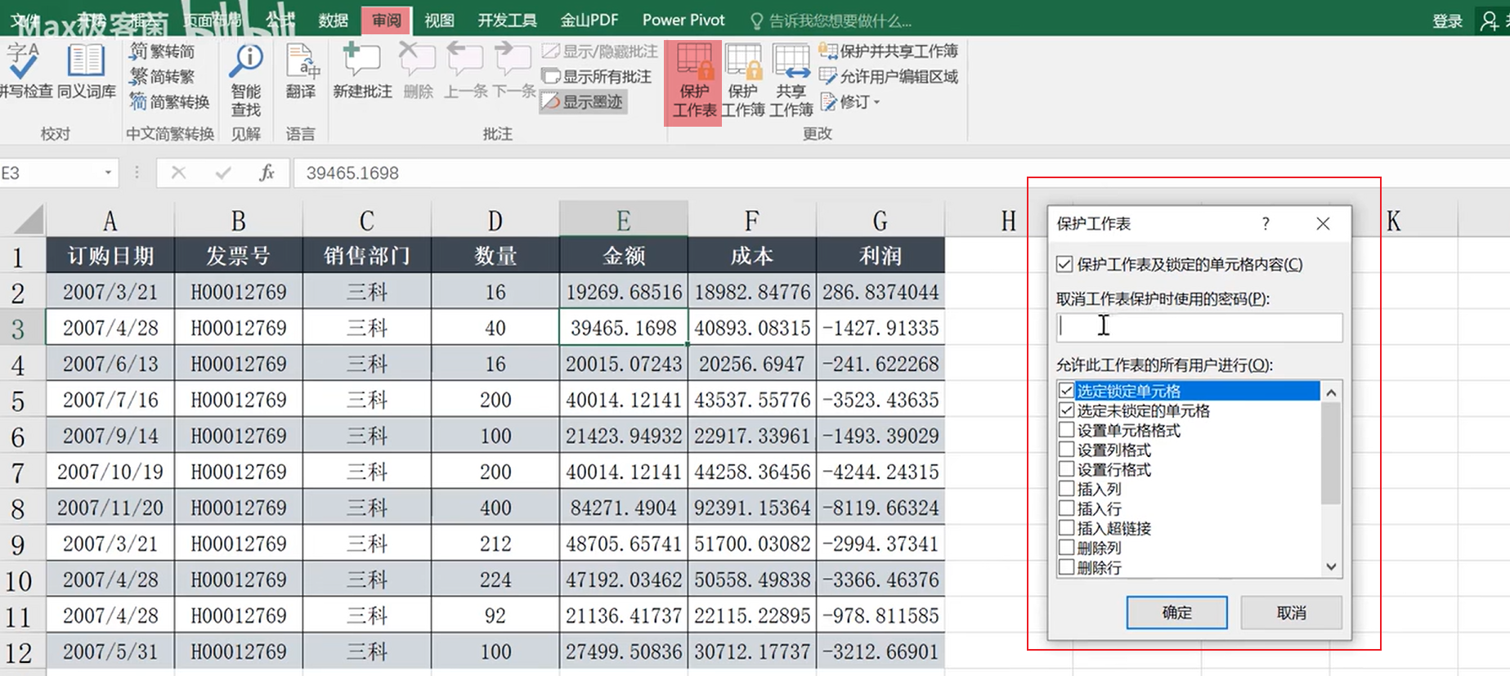Screen dimensions: 1510x676
Task: Click the Select All corner triangle
Action: (x=29, y=220)
